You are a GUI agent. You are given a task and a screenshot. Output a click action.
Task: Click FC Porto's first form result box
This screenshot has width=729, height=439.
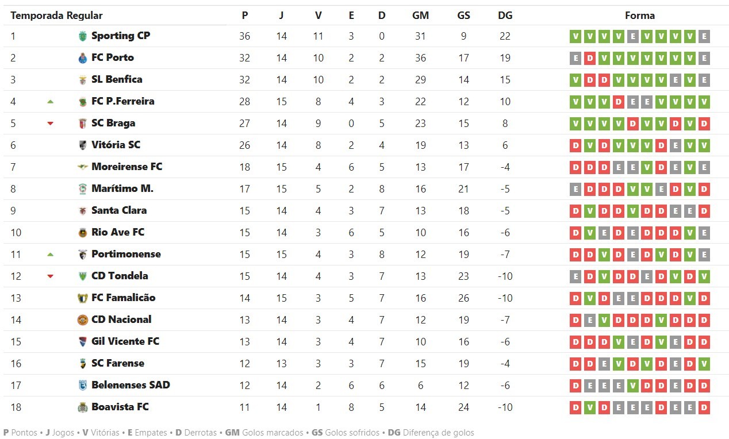tap(575, 59)
